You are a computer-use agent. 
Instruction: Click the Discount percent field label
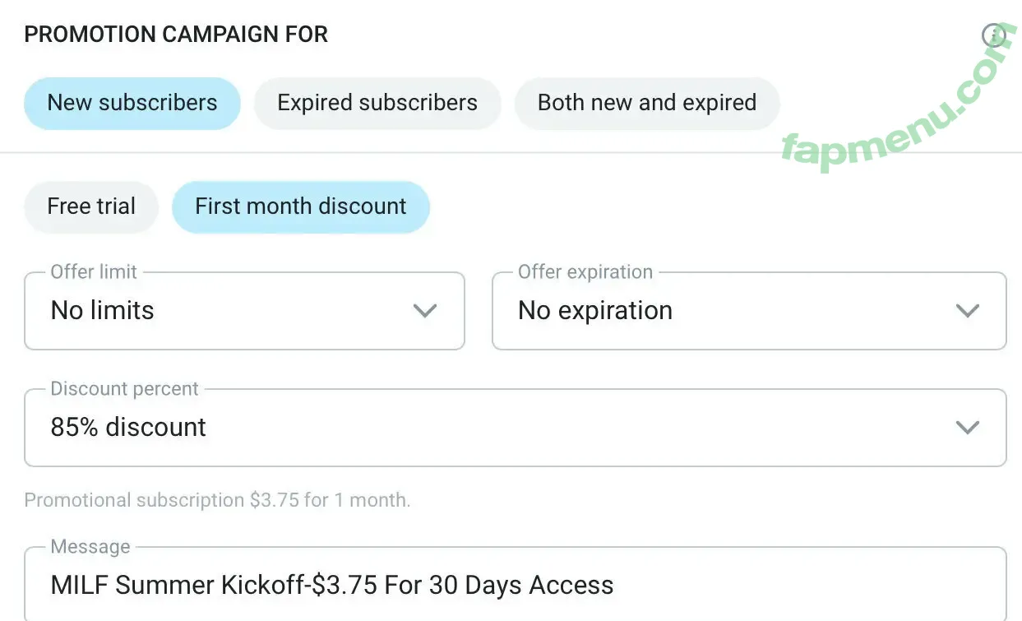click(x=125, y=389)
